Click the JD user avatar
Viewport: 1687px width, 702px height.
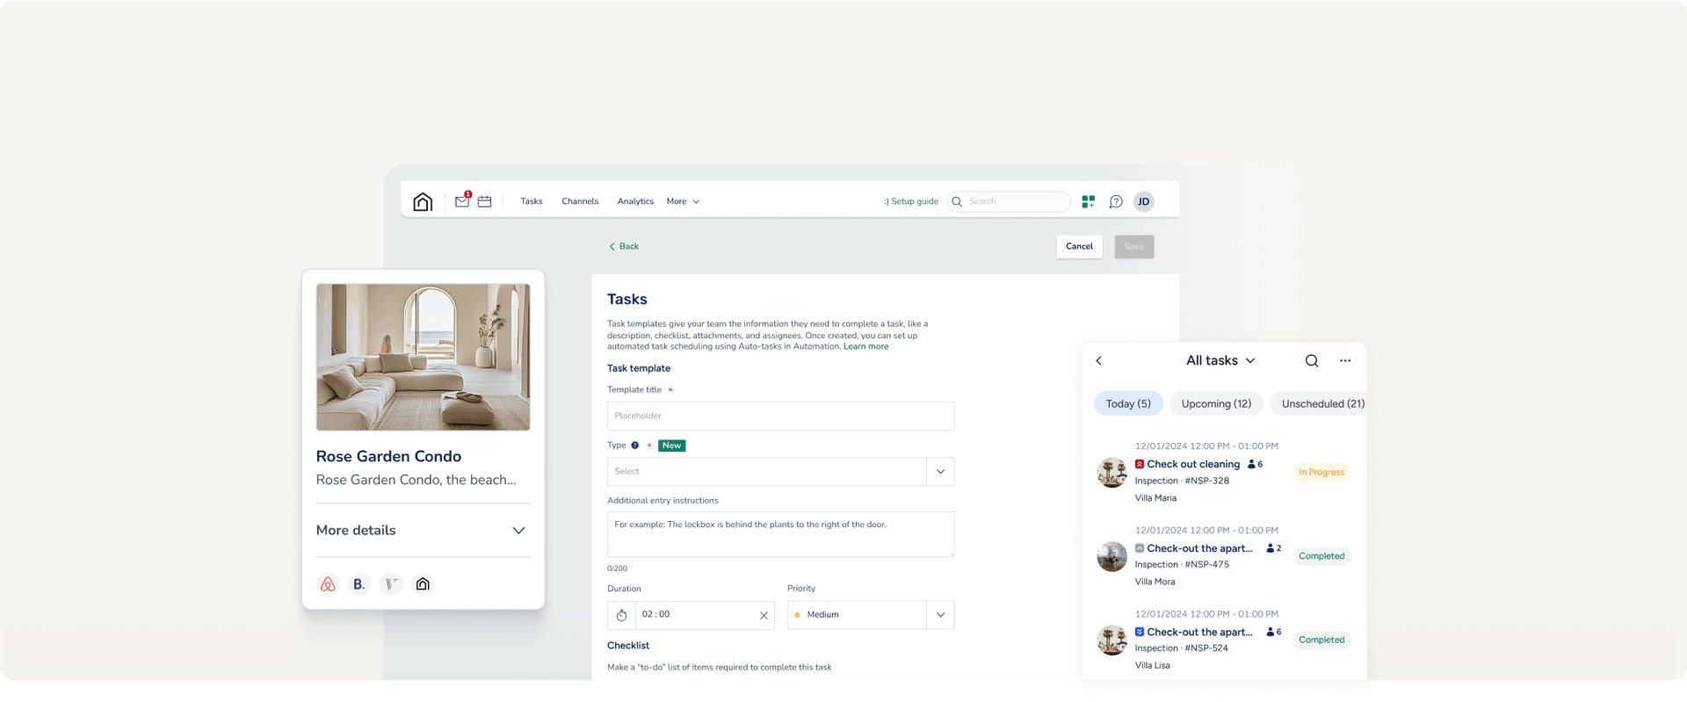point(1143,201)
